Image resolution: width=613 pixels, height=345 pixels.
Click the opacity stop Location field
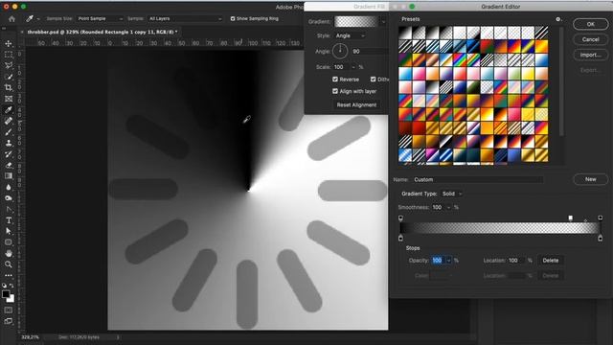[x=516, y=261]
